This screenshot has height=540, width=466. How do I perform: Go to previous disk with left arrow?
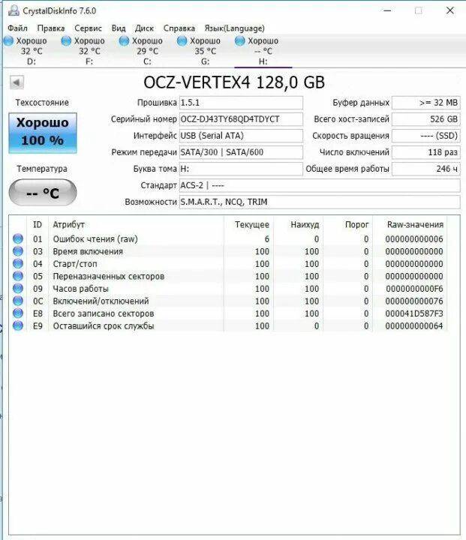point(17,82)
